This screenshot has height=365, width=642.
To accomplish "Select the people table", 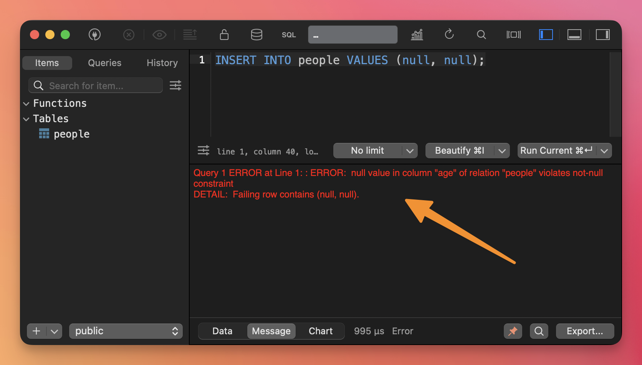I will [x=71, y=134].
